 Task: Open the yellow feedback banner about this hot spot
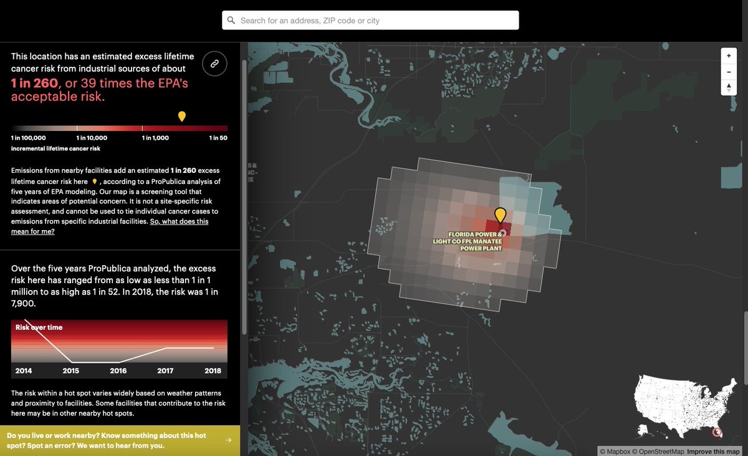[x=120, y=440]
